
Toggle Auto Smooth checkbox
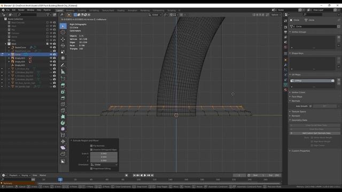[310, 106]
